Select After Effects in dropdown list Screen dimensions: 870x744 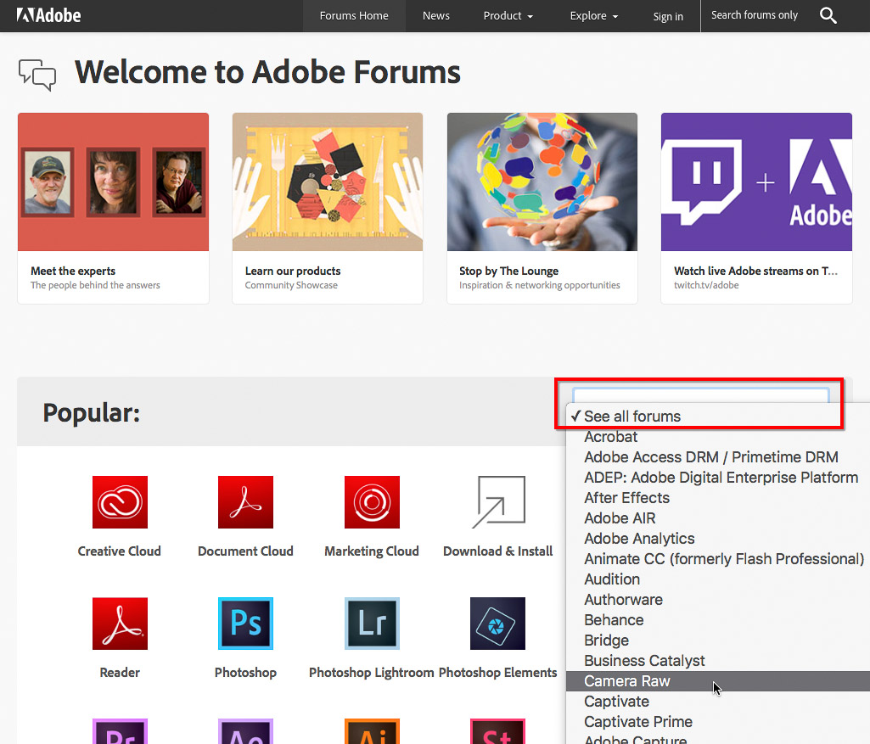pos(718,498)
